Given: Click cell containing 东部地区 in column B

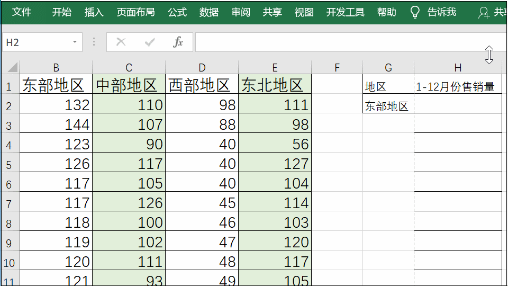Looking at the screenshot, I should pos(56,84).
